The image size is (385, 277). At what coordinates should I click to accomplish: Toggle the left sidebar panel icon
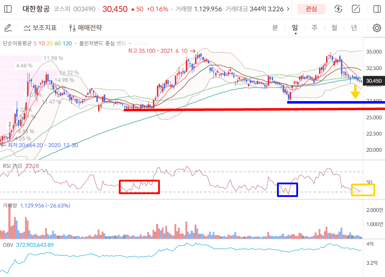pos(8,9)
